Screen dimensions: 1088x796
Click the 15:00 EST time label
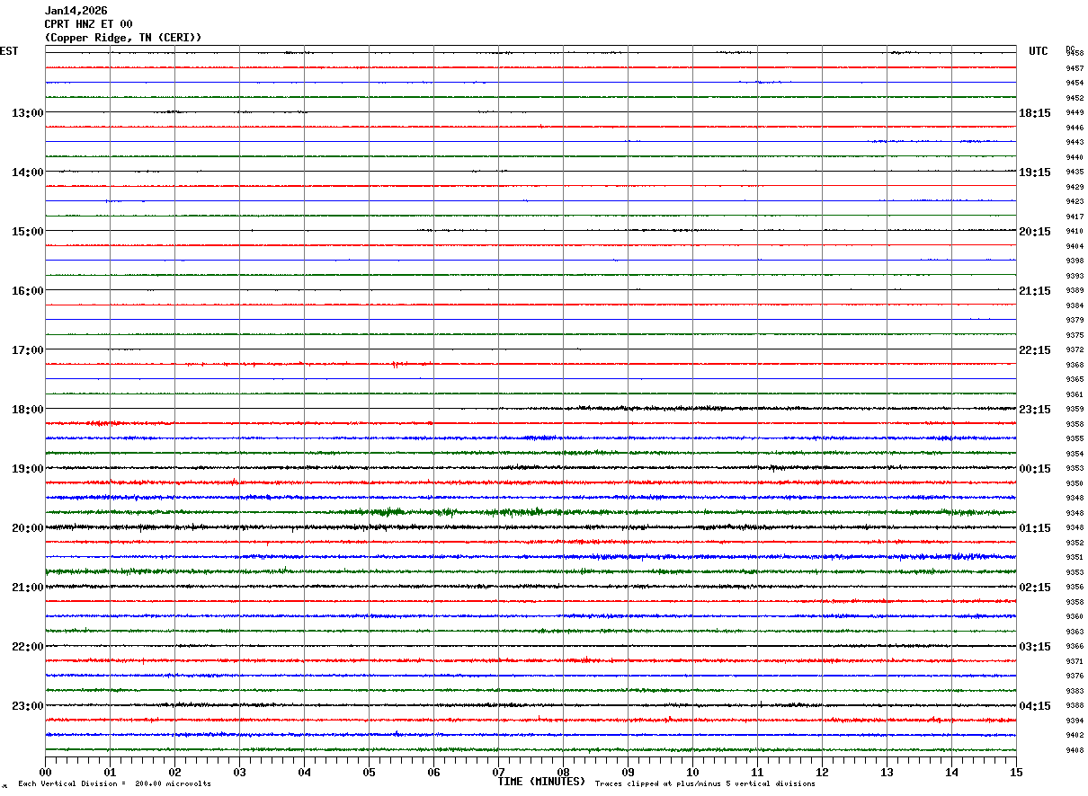pos(28,232)
